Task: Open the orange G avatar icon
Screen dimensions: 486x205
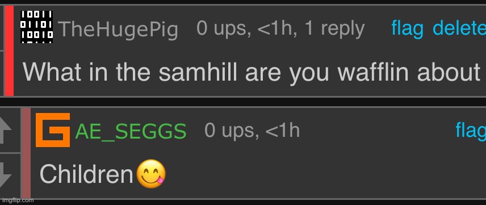Action: pos(53,130)
